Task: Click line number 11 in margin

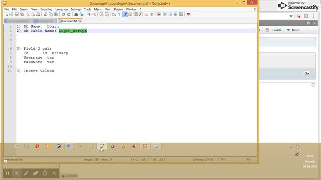Action: click(9, 71)
